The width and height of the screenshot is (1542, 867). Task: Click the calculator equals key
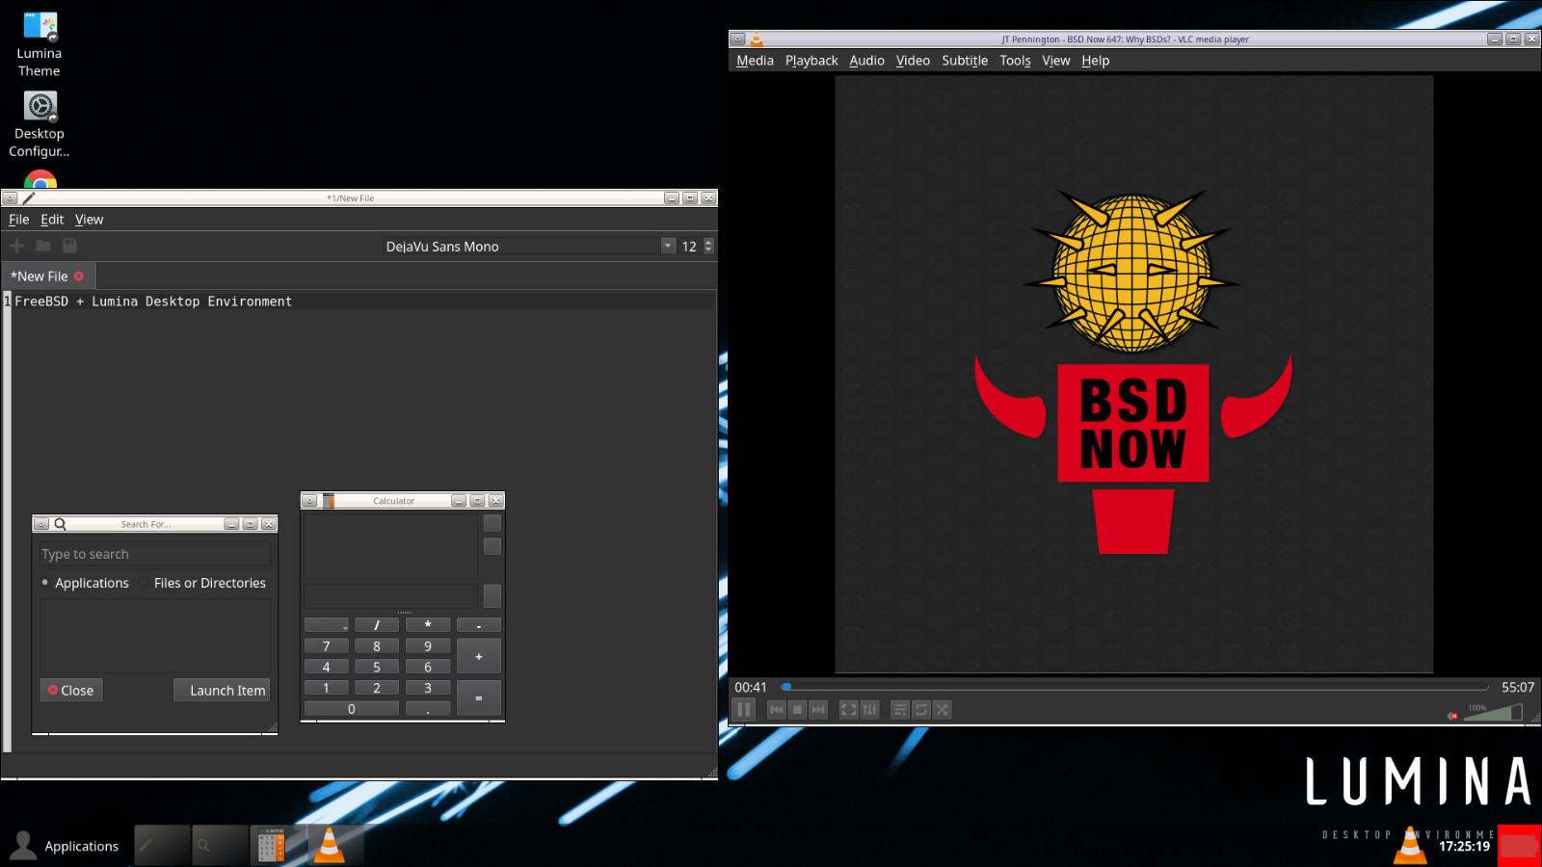click(479, 697)
